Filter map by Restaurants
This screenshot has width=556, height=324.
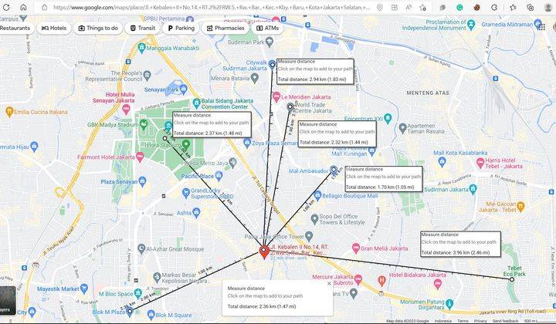15,28
